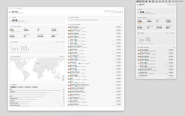Collapse the PAGES section header
Image resolution: width=185 pixels, height=116 pixels.
[x=10, y=85]
